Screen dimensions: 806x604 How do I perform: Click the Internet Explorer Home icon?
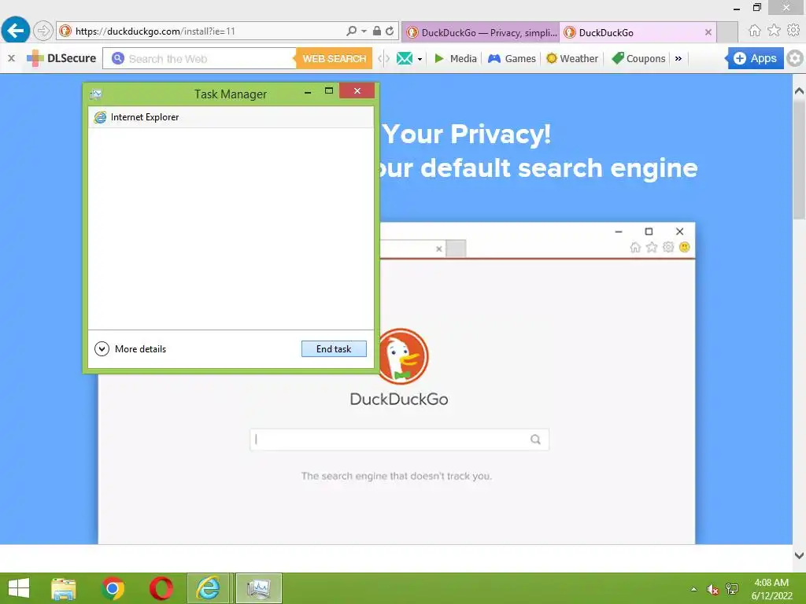(755, 31)
